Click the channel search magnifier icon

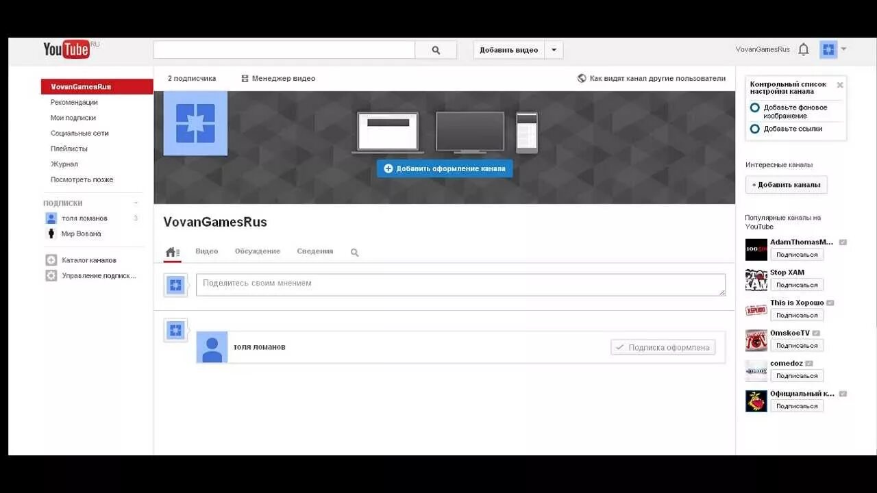355,252
